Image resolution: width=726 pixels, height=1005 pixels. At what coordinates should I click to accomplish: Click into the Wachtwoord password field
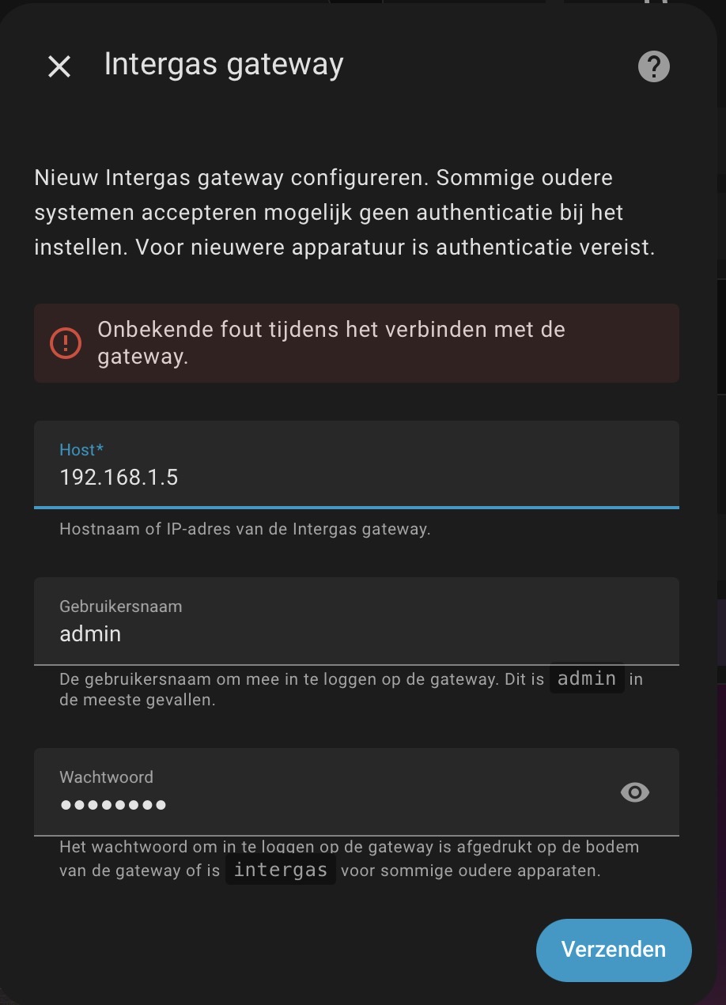pos(357,792)
